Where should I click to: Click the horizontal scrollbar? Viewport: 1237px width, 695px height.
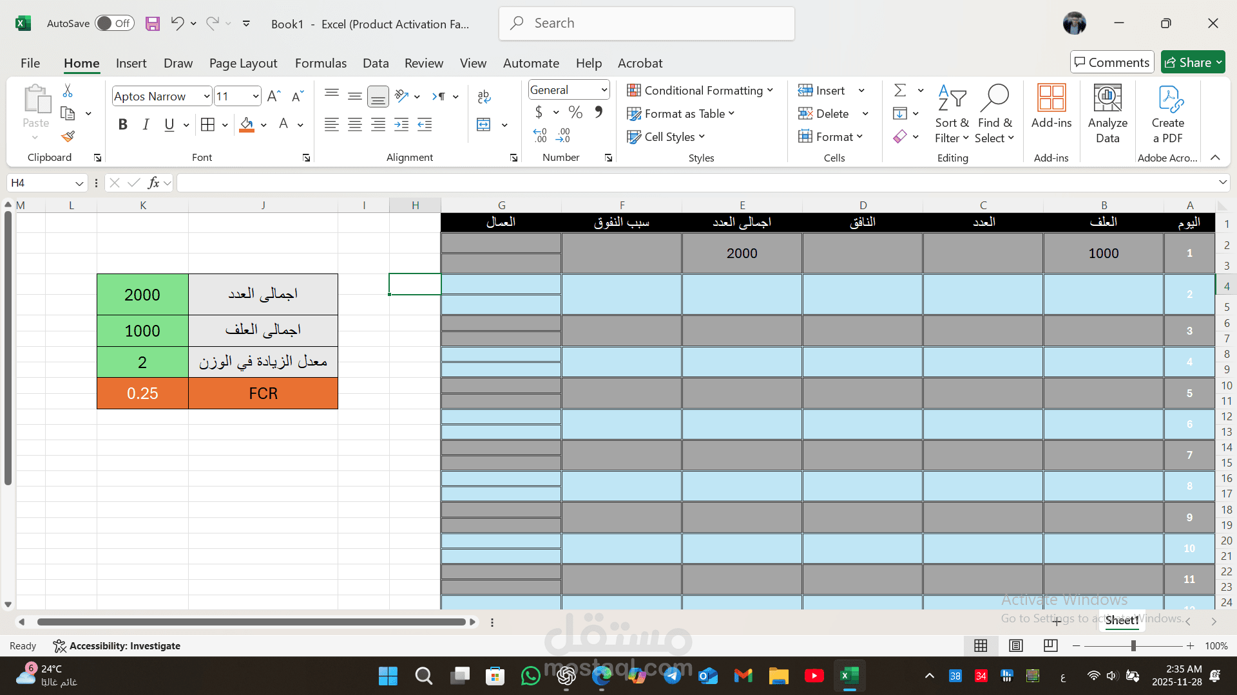(x=251, y=622)
